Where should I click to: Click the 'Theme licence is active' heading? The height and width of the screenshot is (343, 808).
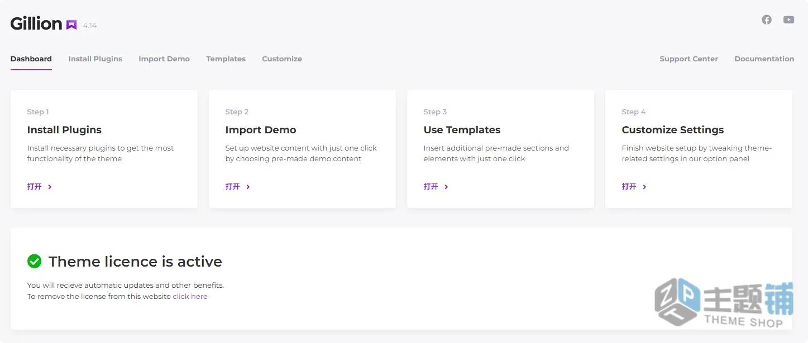coord(135,262)
